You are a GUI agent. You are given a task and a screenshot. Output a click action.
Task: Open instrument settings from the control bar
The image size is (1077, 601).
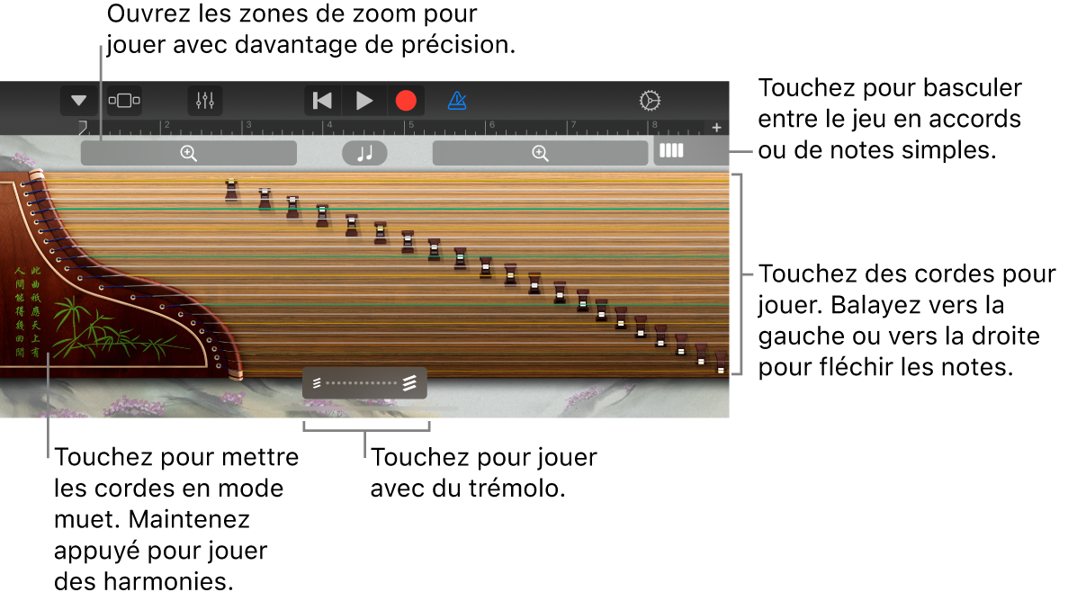click(204, 101)
